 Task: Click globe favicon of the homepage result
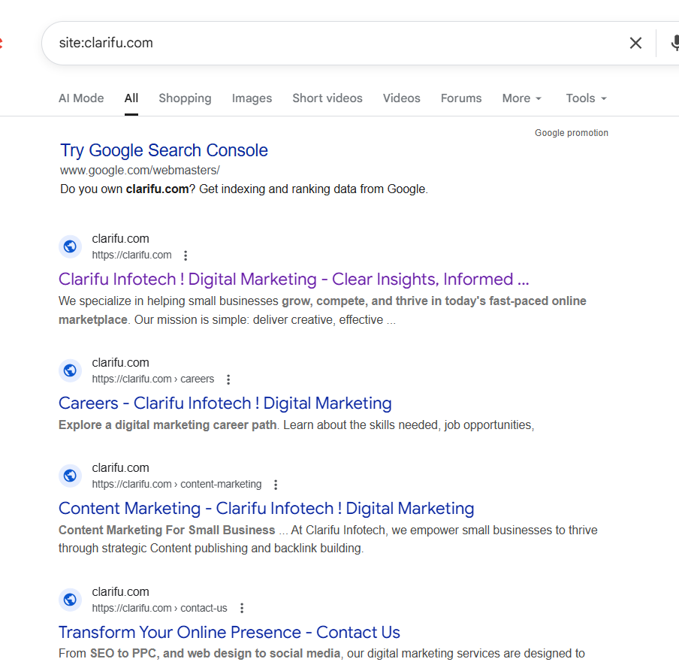coord(70,246)
